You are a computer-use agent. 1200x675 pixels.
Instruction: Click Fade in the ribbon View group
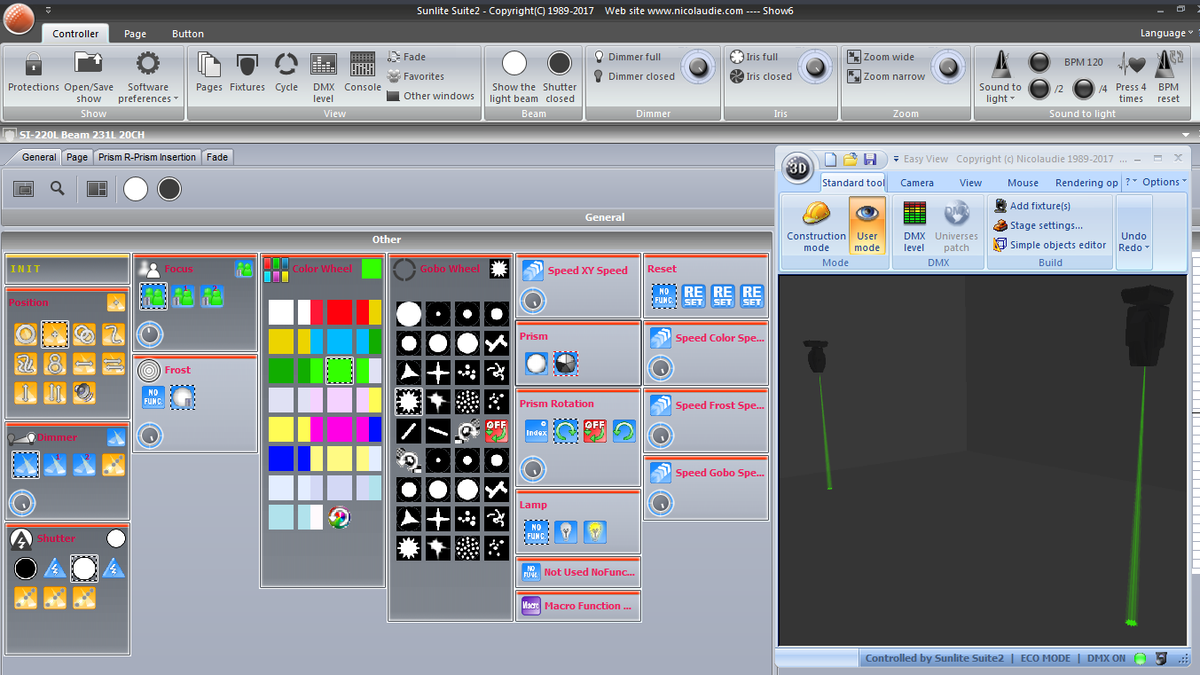point(407,57)
